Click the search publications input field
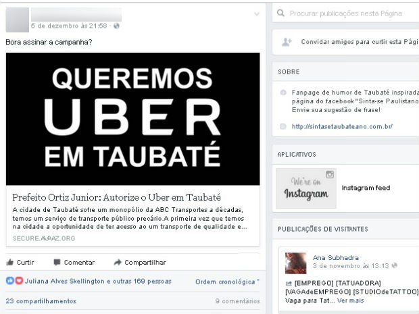 tap(347, 14)
